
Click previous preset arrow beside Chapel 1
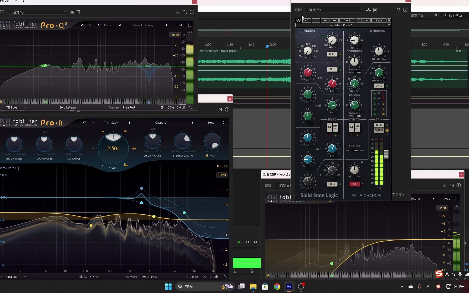point(129,123)
